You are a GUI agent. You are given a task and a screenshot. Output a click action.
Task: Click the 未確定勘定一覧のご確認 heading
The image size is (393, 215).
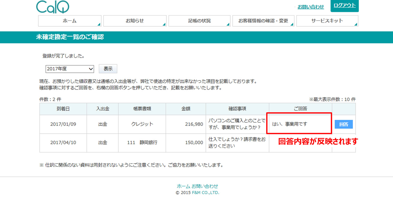tap(70, 37)
